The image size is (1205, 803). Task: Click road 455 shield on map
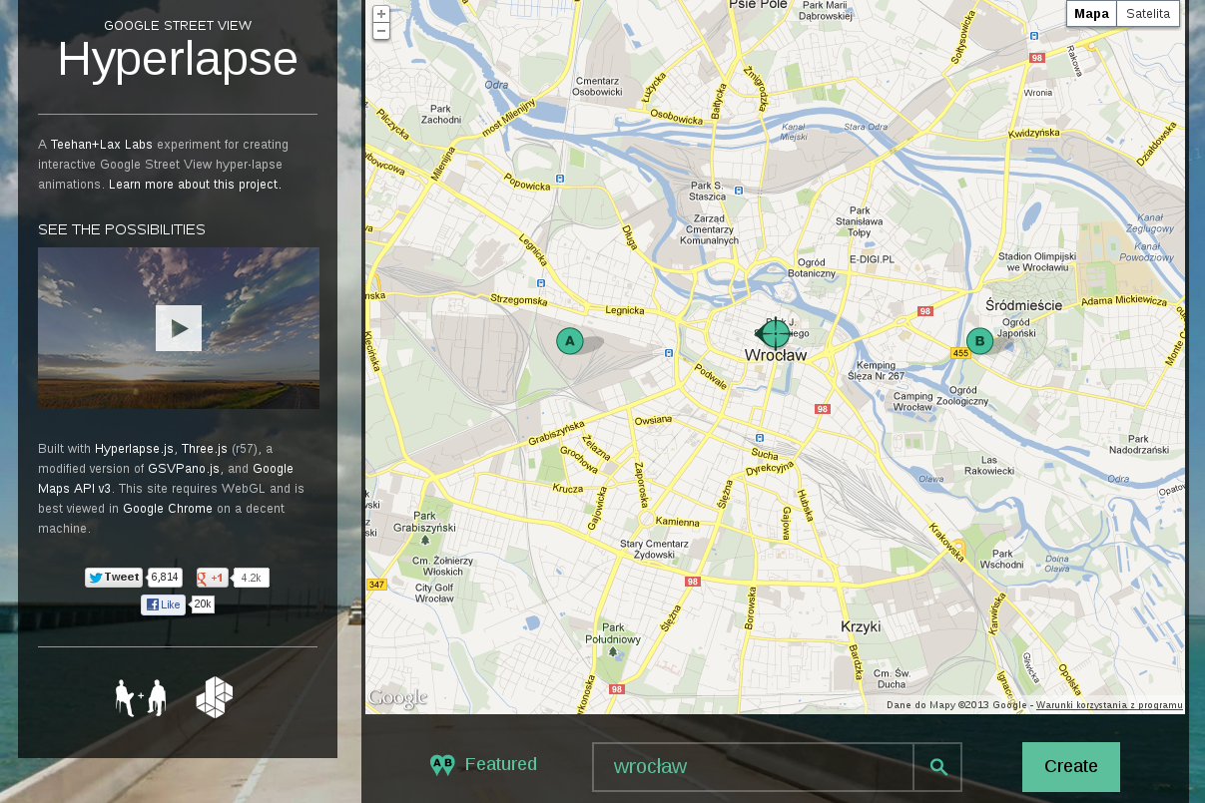point(960,353)
